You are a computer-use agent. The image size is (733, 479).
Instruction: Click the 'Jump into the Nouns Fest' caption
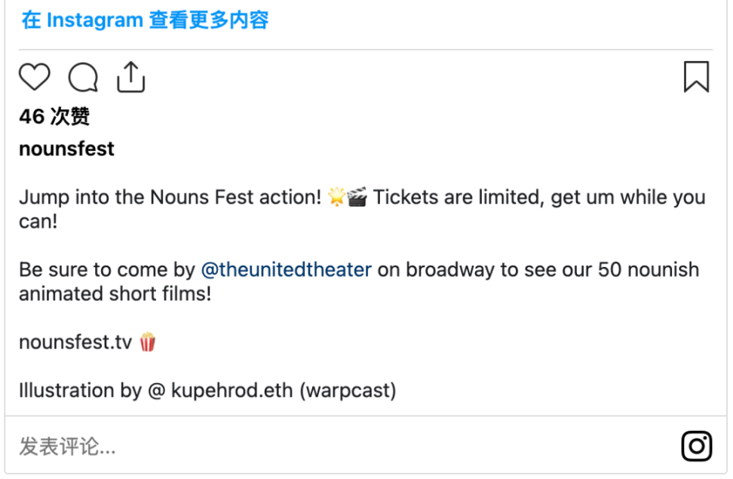pyautogui.click(x=136, y=196)
